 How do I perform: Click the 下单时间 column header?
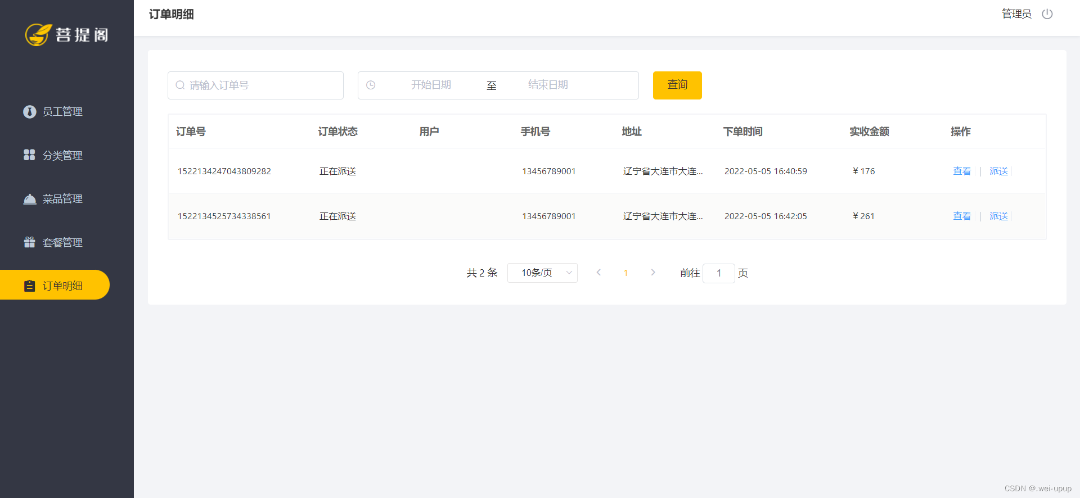[x=742, y=132]
